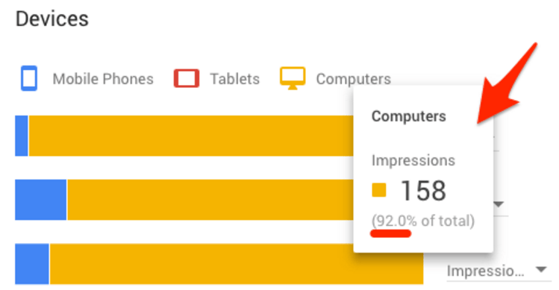Click the top bar's yellow computers segment
The width and height of the screenshot is (559, 290).
click(191, 136)
